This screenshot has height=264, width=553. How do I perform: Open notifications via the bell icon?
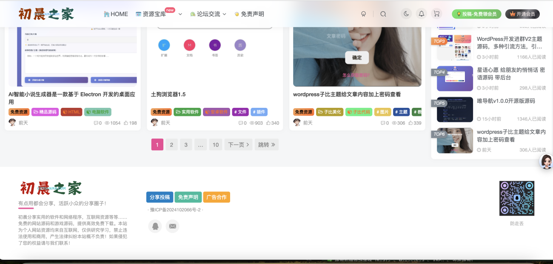click(421, 14)
